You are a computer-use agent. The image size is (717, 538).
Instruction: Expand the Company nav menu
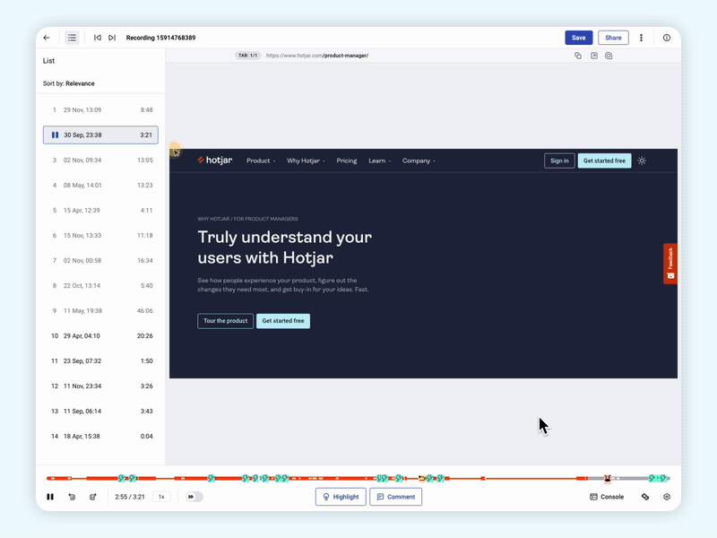419,161
